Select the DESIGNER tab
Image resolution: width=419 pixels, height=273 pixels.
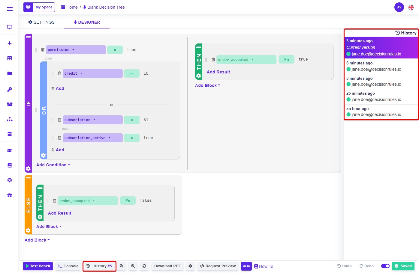click(x=87, y=22)
